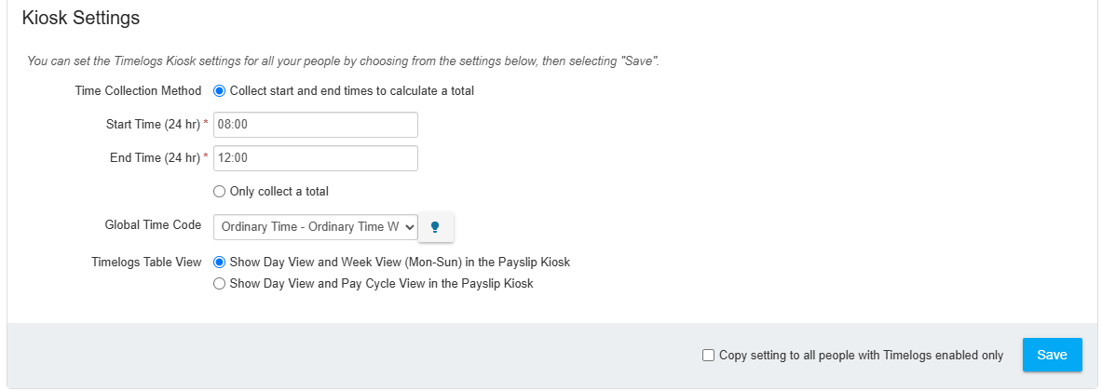Click the Copy setting to all people label text
Viewport: 1102px width, 391px height.
point(862,356)
